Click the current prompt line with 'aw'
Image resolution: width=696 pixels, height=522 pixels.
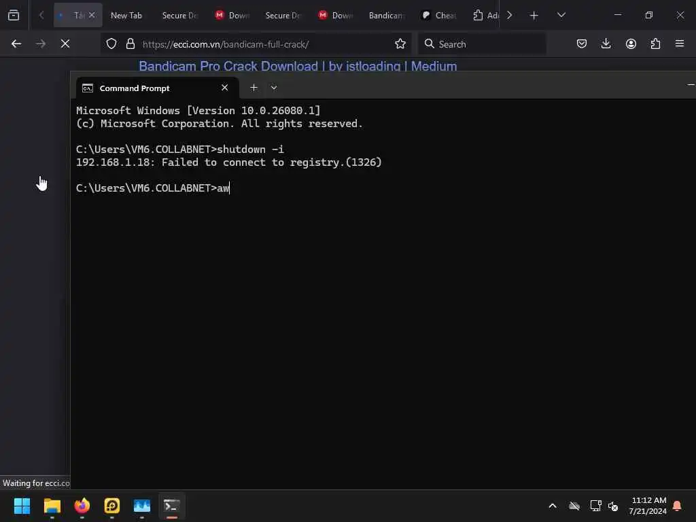[153, 188]
